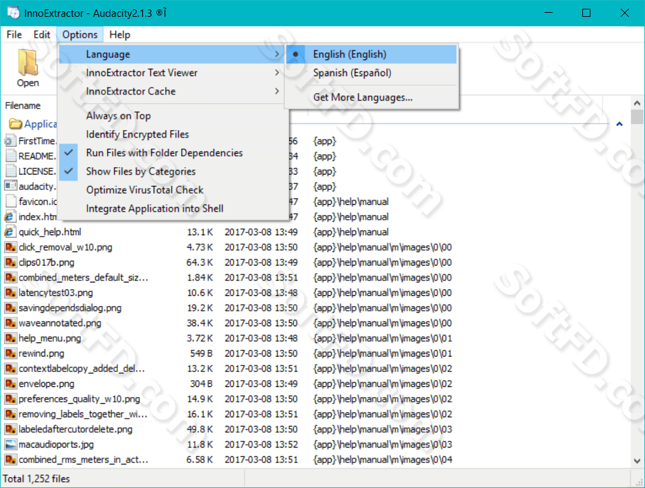
Task: Click the preferences_quality_w10.png image icon
Action: pyautogui.click(x=10, y=399)
